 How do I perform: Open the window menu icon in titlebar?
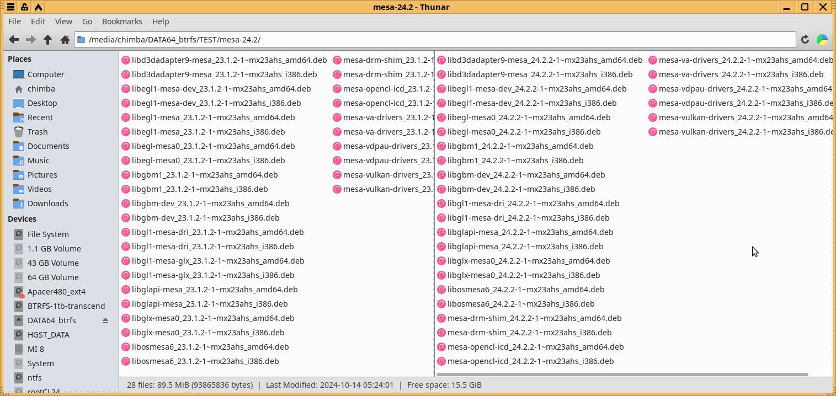[10, 7]
